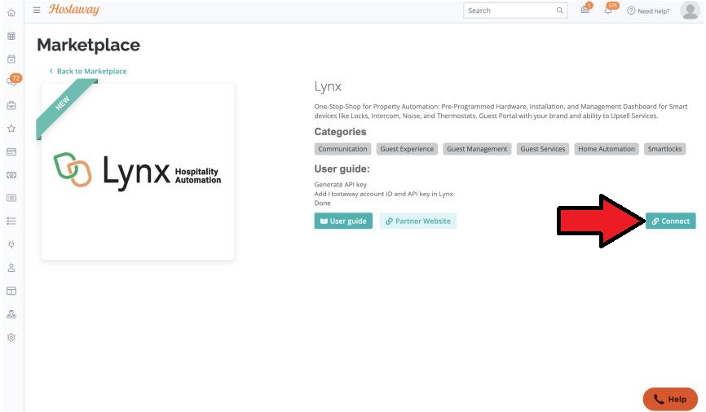Open the bulleted list icon in sidebar

pos(11,221)
